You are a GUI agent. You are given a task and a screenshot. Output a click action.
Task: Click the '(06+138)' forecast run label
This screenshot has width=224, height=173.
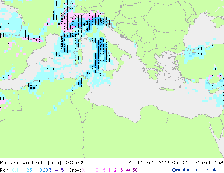point(213,163)
